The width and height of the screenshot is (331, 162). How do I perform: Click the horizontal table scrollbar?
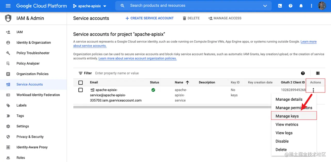tap(172, 107)
